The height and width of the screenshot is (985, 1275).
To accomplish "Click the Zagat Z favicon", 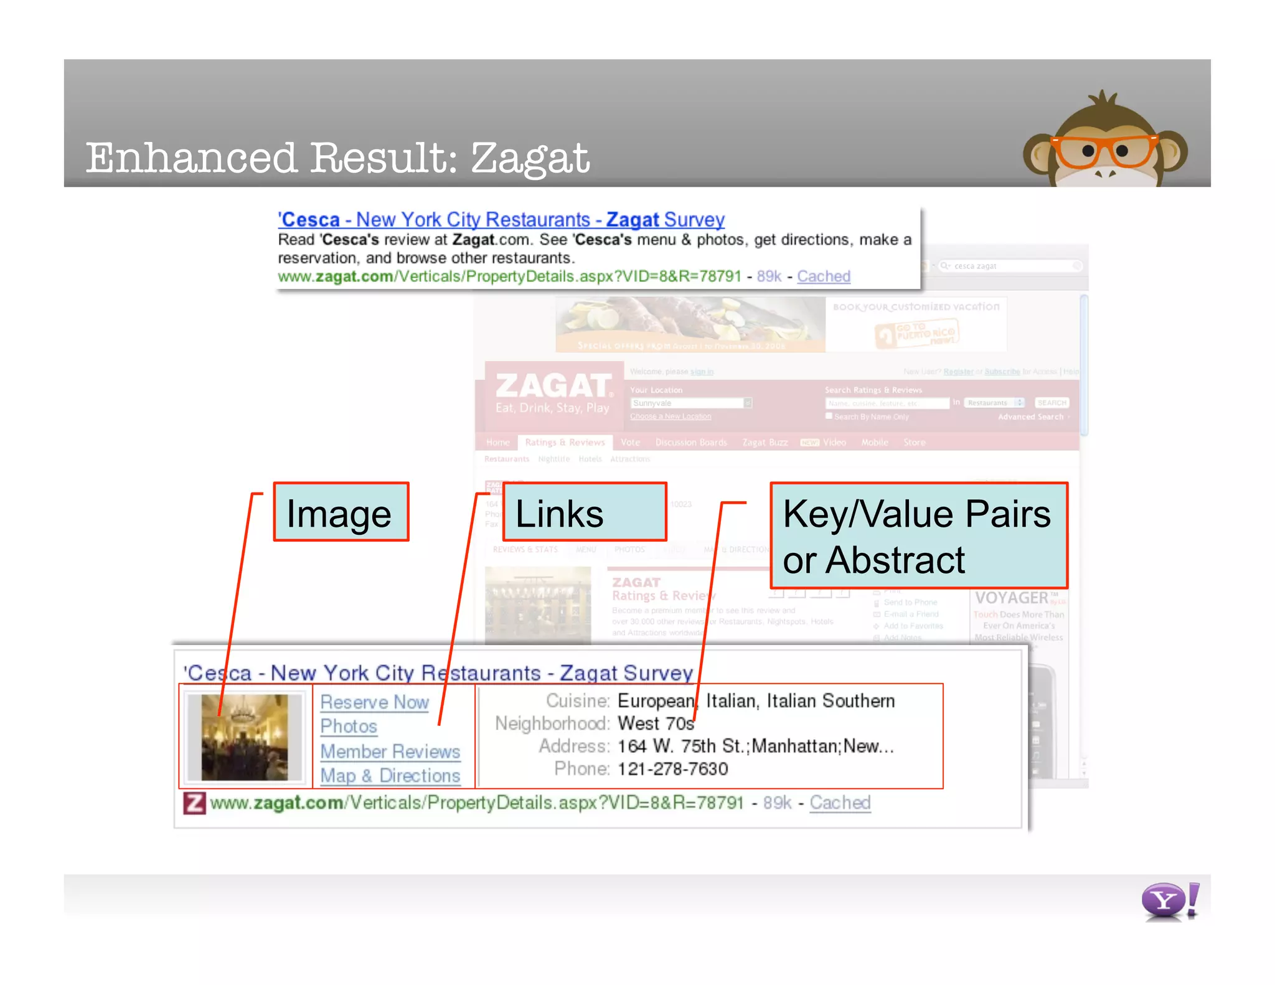I will coord(194,803).
